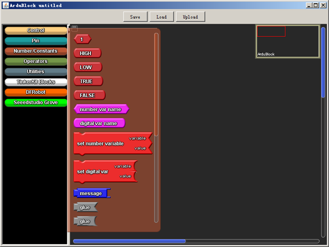Click the block drawer vertical scrollbar

click(x=156, y=127)
